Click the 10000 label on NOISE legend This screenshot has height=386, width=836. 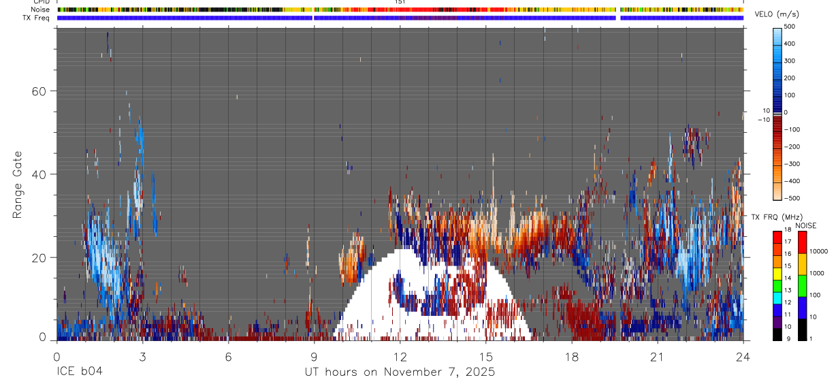click(818, 252)
